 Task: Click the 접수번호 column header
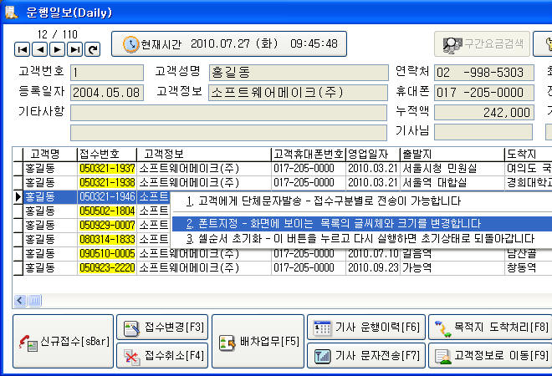pos(107,154)
